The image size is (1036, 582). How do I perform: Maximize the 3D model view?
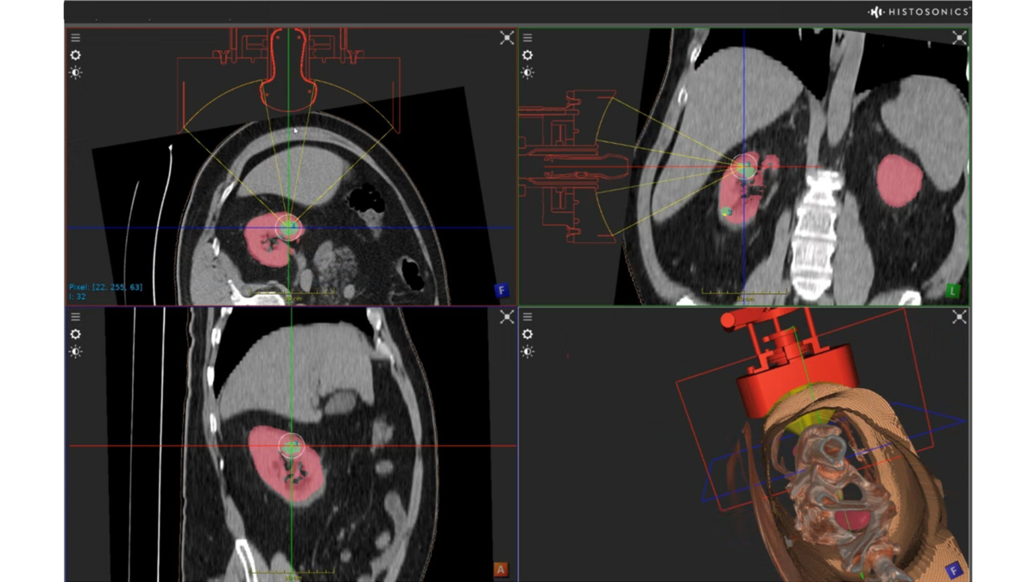point(958,317)
